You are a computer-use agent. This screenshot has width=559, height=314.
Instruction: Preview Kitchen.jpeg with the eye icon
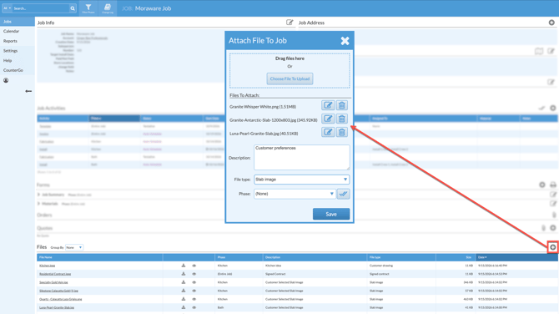point(194,266)
